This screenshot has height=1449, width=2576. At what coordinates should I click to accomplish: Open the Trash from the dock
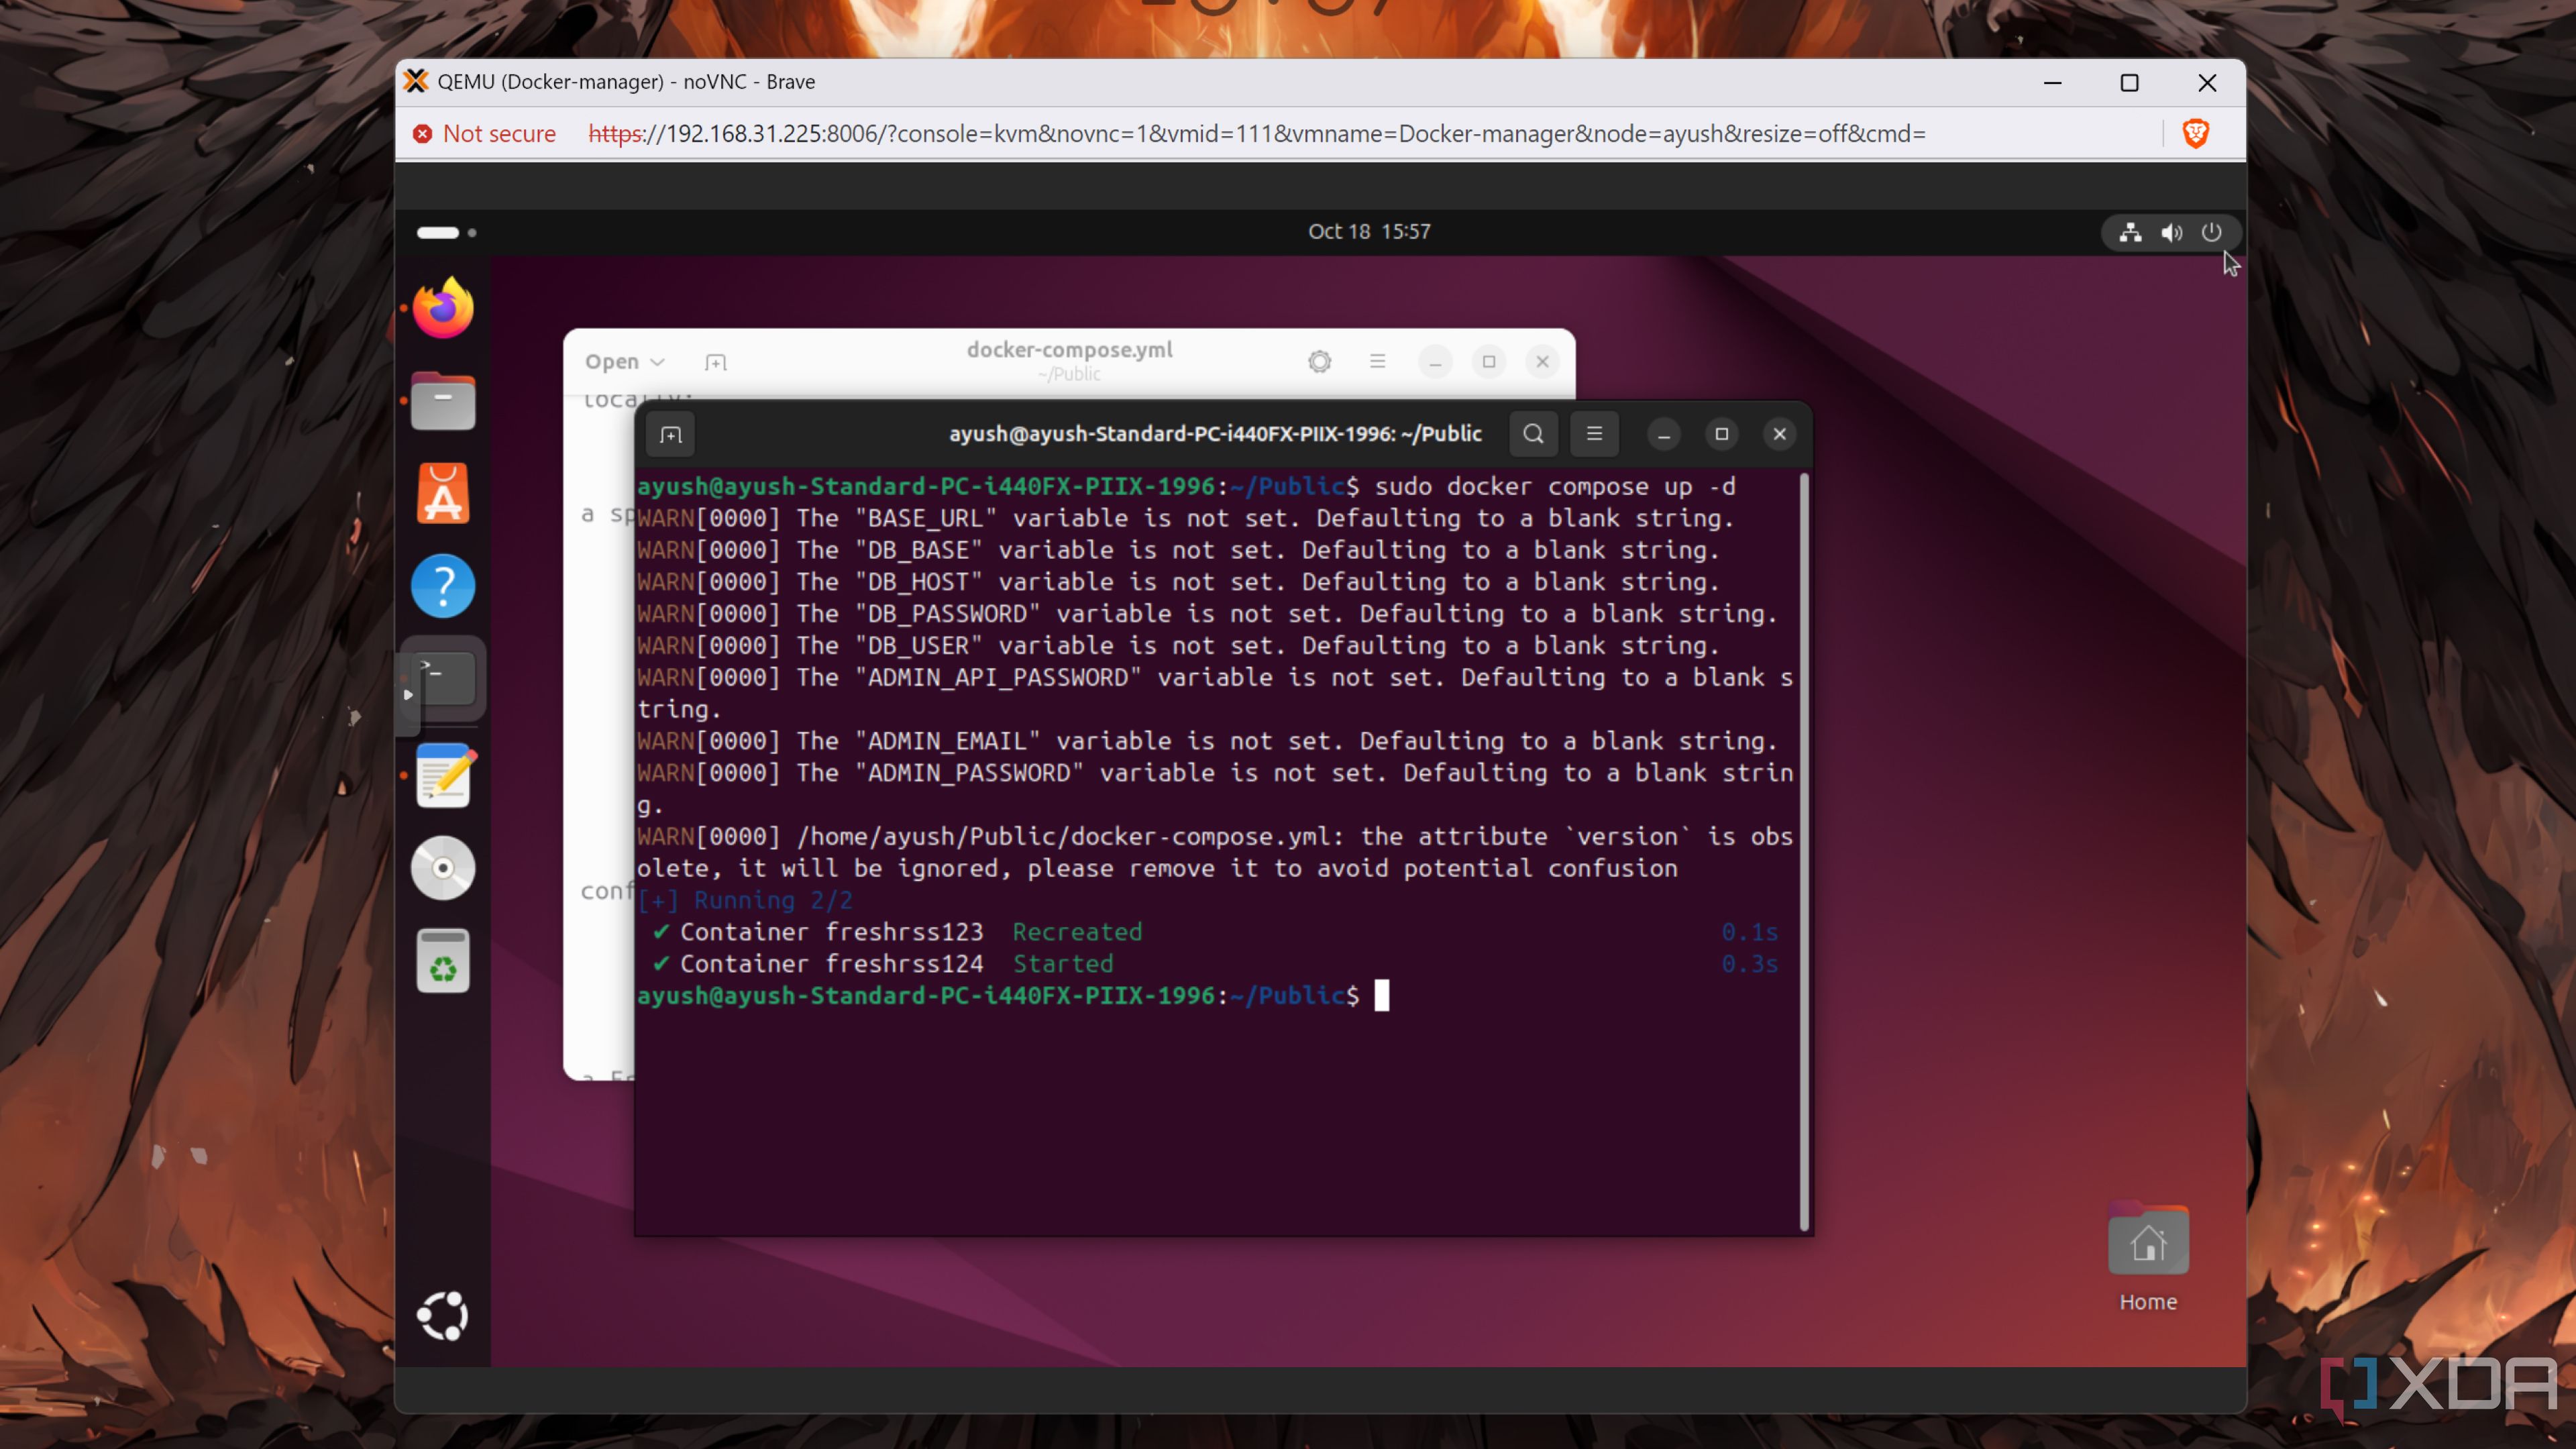point(443,961)
